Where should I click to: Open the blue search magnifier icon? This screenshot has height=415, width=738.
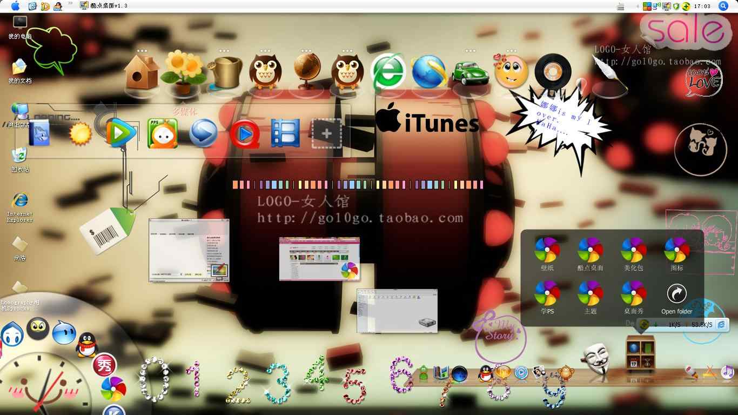[723, 6]
